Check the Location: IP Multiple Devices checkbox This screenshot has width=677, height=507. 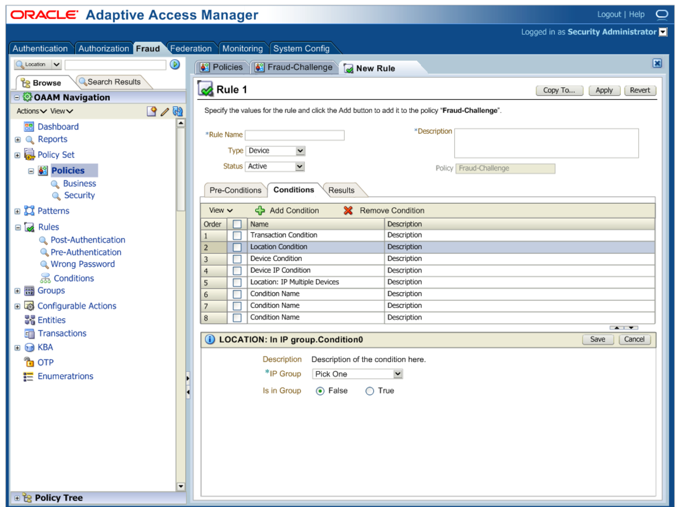pos(237,282)
